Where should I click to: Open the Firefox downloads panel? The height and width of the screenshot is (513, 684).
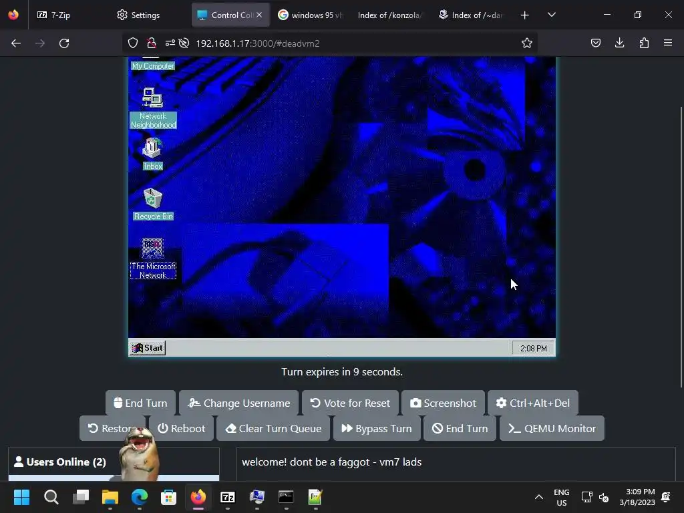point(619,43)
